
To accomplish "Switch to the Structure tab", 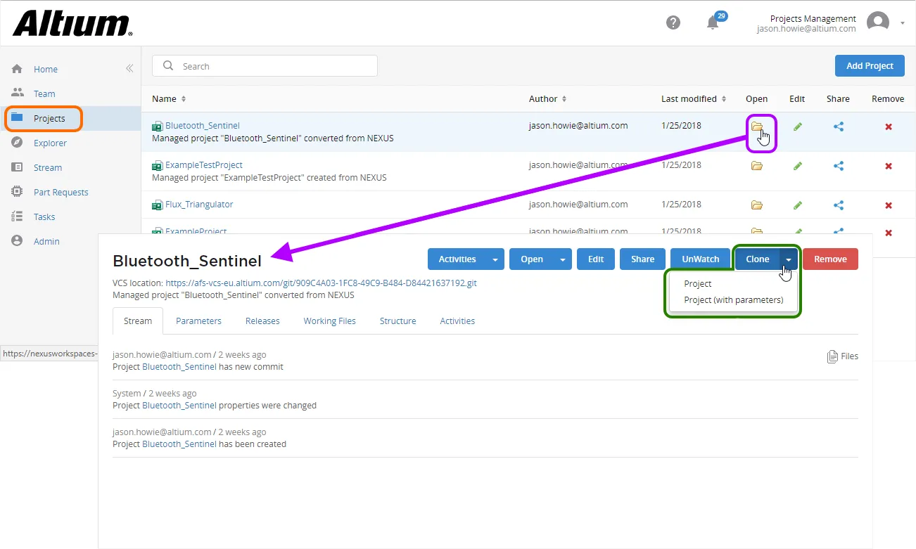I will point(397,321).
